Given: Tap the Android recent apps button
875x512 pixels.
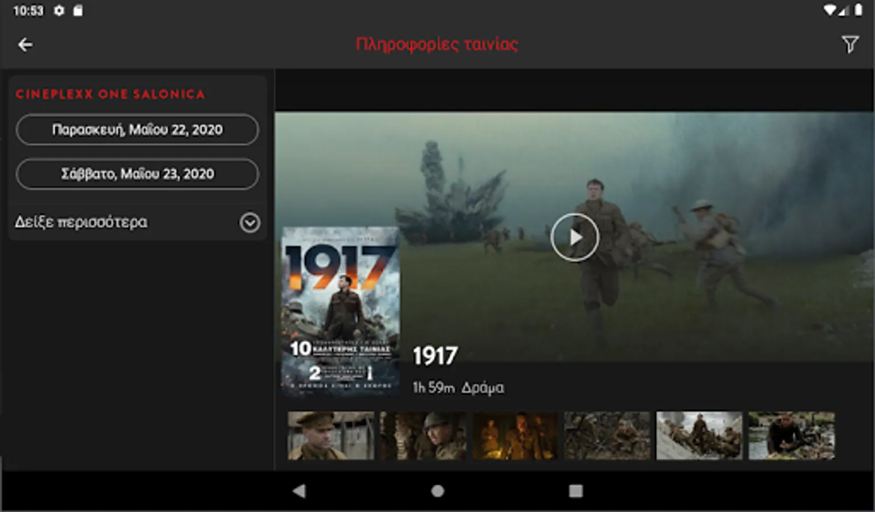Looking at the screenshot, I should pyautogui.click(x=576, y=491).
